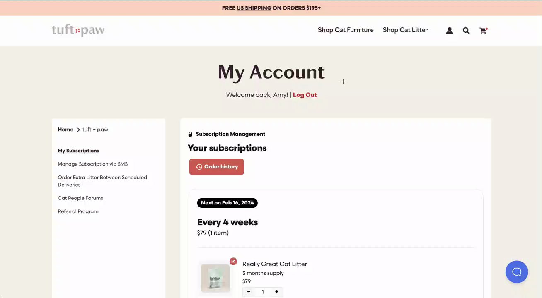The height and width of the screenshot is (298, 542).
Task: Click the Log Out link
Action: pyautogui.click(x=305, y=95)
